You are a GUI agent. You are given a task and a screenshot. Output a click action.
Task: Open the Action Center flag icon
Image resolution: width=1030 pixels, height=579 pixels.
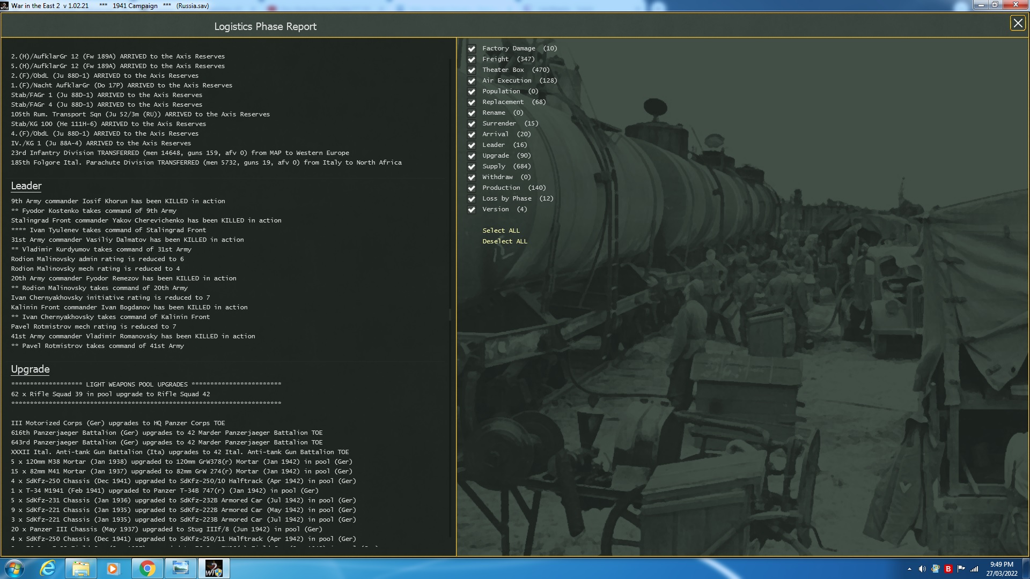click(x=961, y=569)
